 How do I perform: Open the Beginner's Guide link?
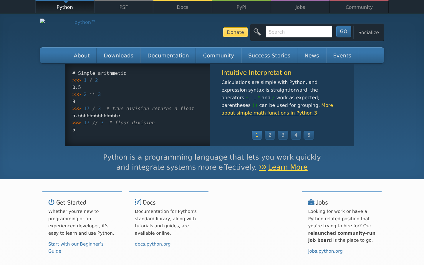click(x=76, y=248)
